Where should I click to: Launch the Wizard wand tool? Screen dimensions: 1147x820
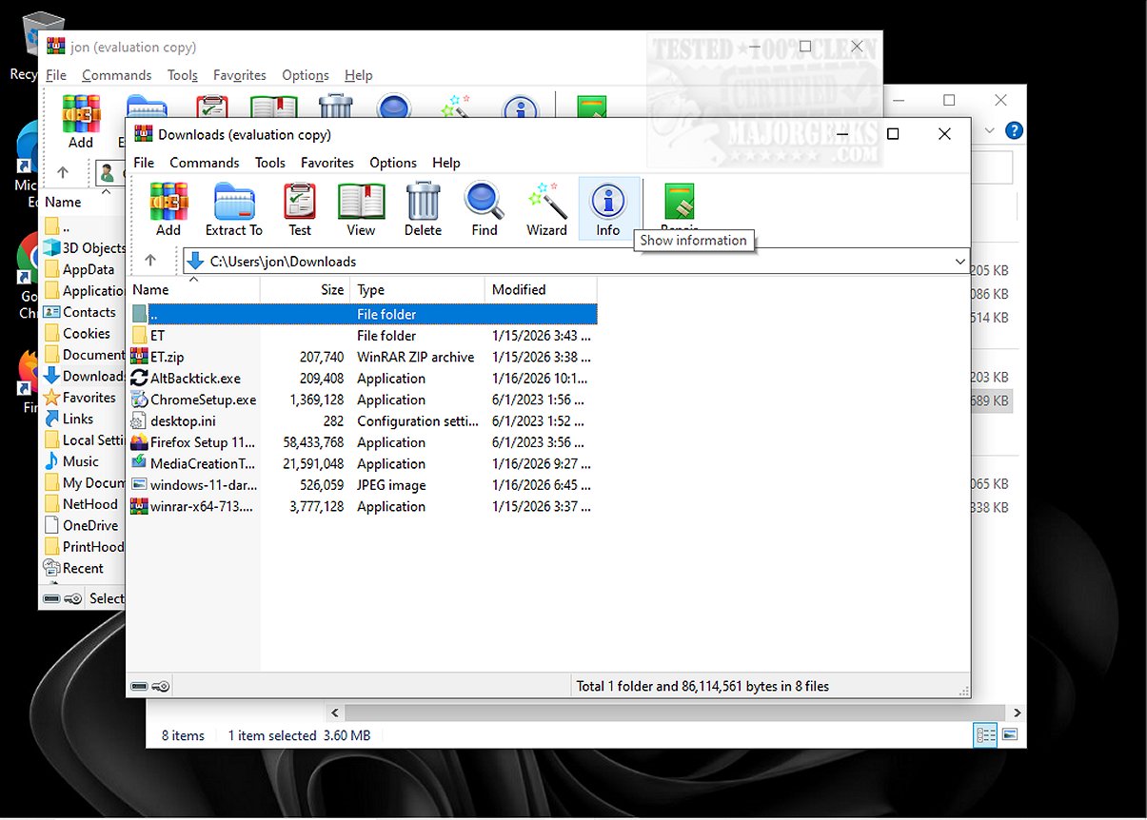546,209
